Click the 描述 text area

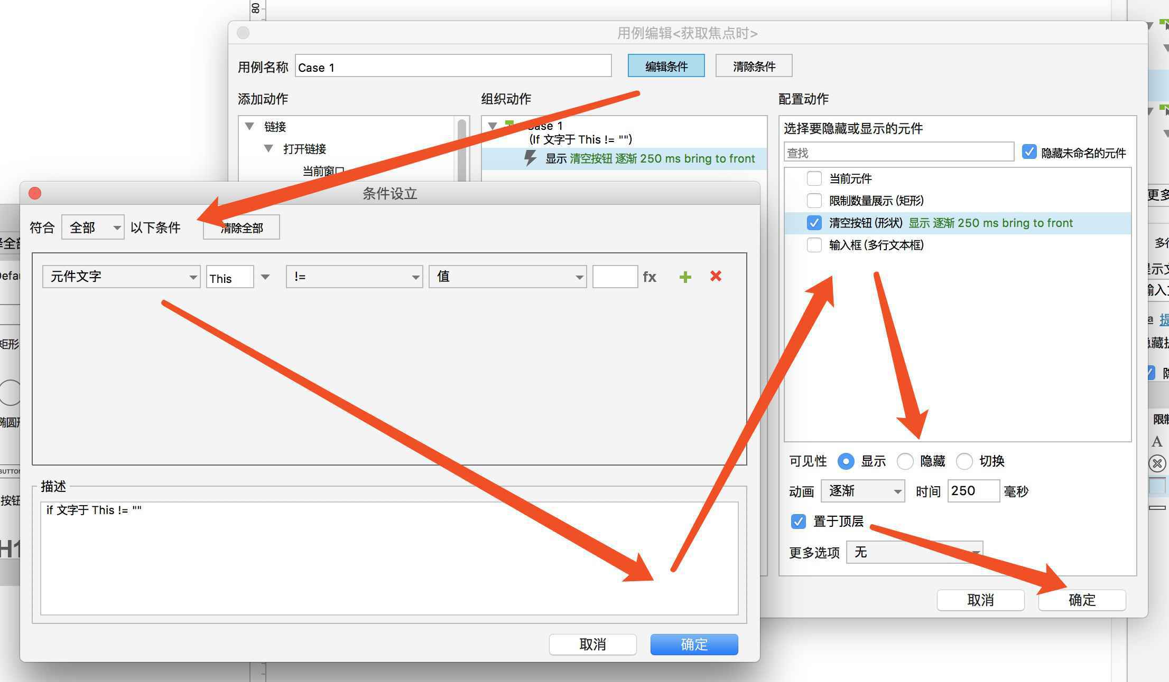(389, 558)
